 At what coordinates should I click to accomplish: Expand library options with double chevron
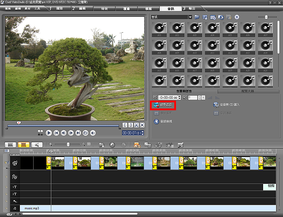pos(237,17)
